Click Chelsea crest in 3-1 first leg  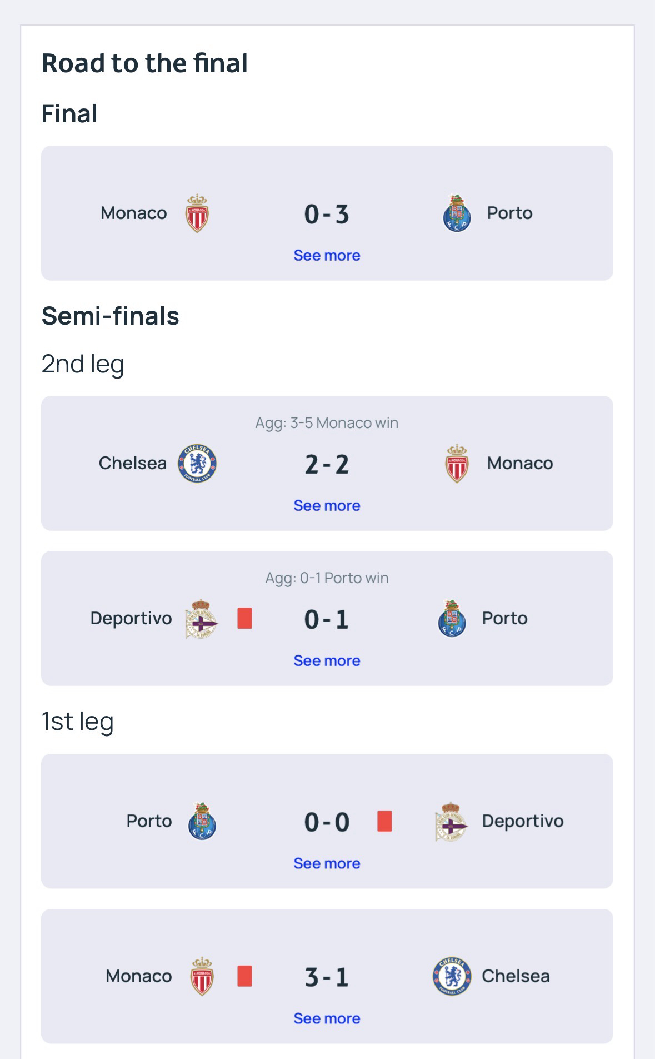(x=452, y=976)
